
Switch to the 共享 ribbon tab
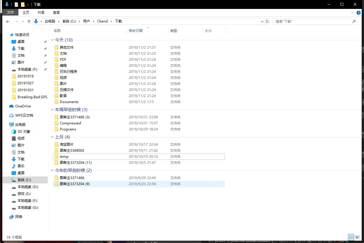[x=41, y=12]
